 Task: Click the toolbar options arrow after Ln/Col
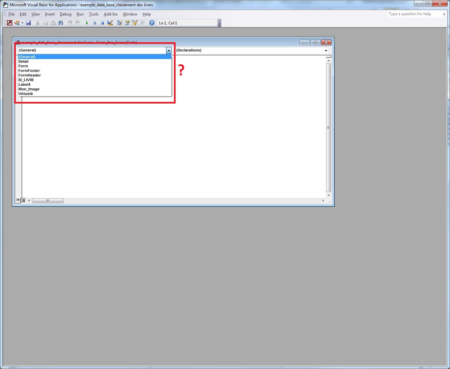220,23
